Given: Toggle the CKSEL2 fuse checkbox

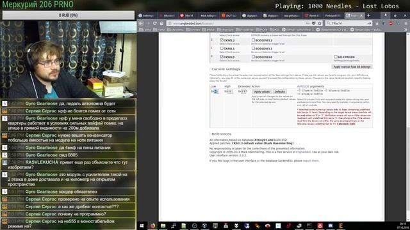Looking at the screenshot, I should pyautogui.click(x=222, y=40).
